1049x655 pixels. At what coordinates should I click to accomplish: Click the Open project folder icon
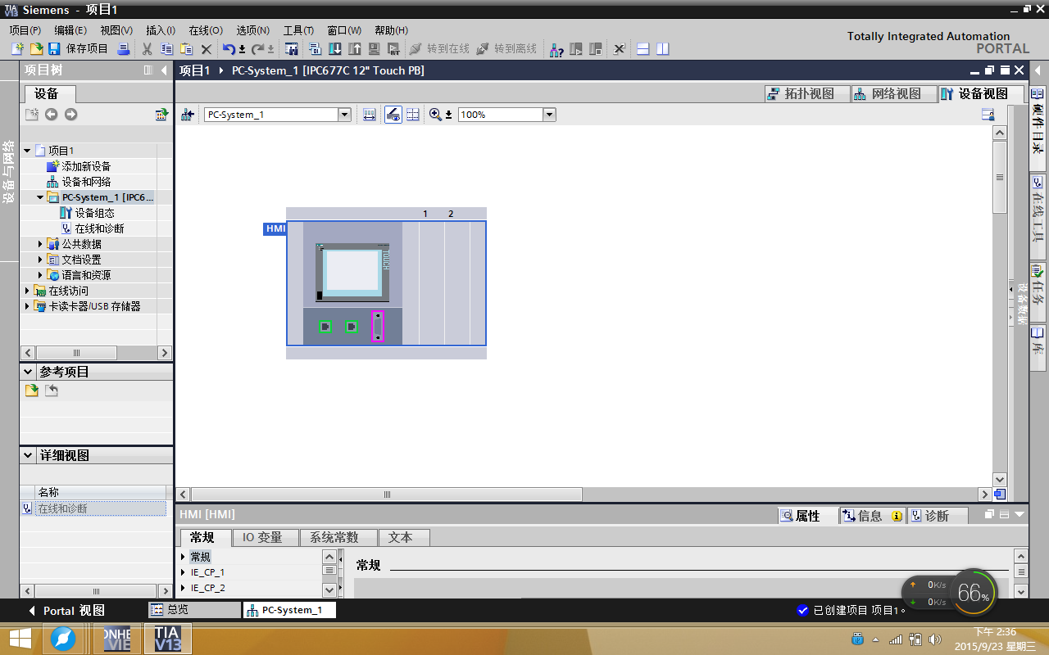click(x=37, y=49)
